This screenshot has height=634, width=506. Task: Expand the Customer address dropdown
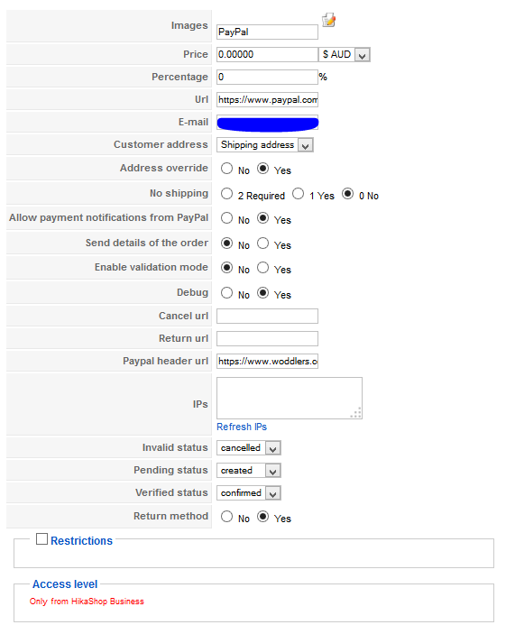pyautogui.click(x=265, y=145)
